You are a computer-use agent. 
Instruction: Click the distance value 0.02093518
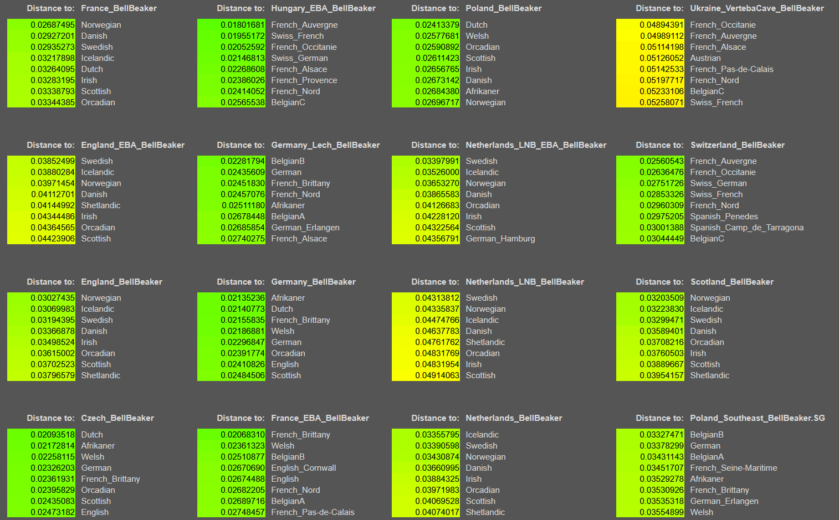(x=53, y=435)
